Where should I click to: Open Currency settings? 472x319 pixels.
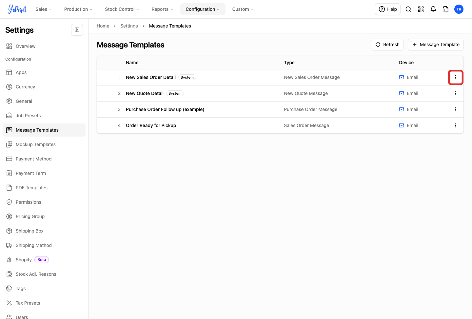[44, 87]
